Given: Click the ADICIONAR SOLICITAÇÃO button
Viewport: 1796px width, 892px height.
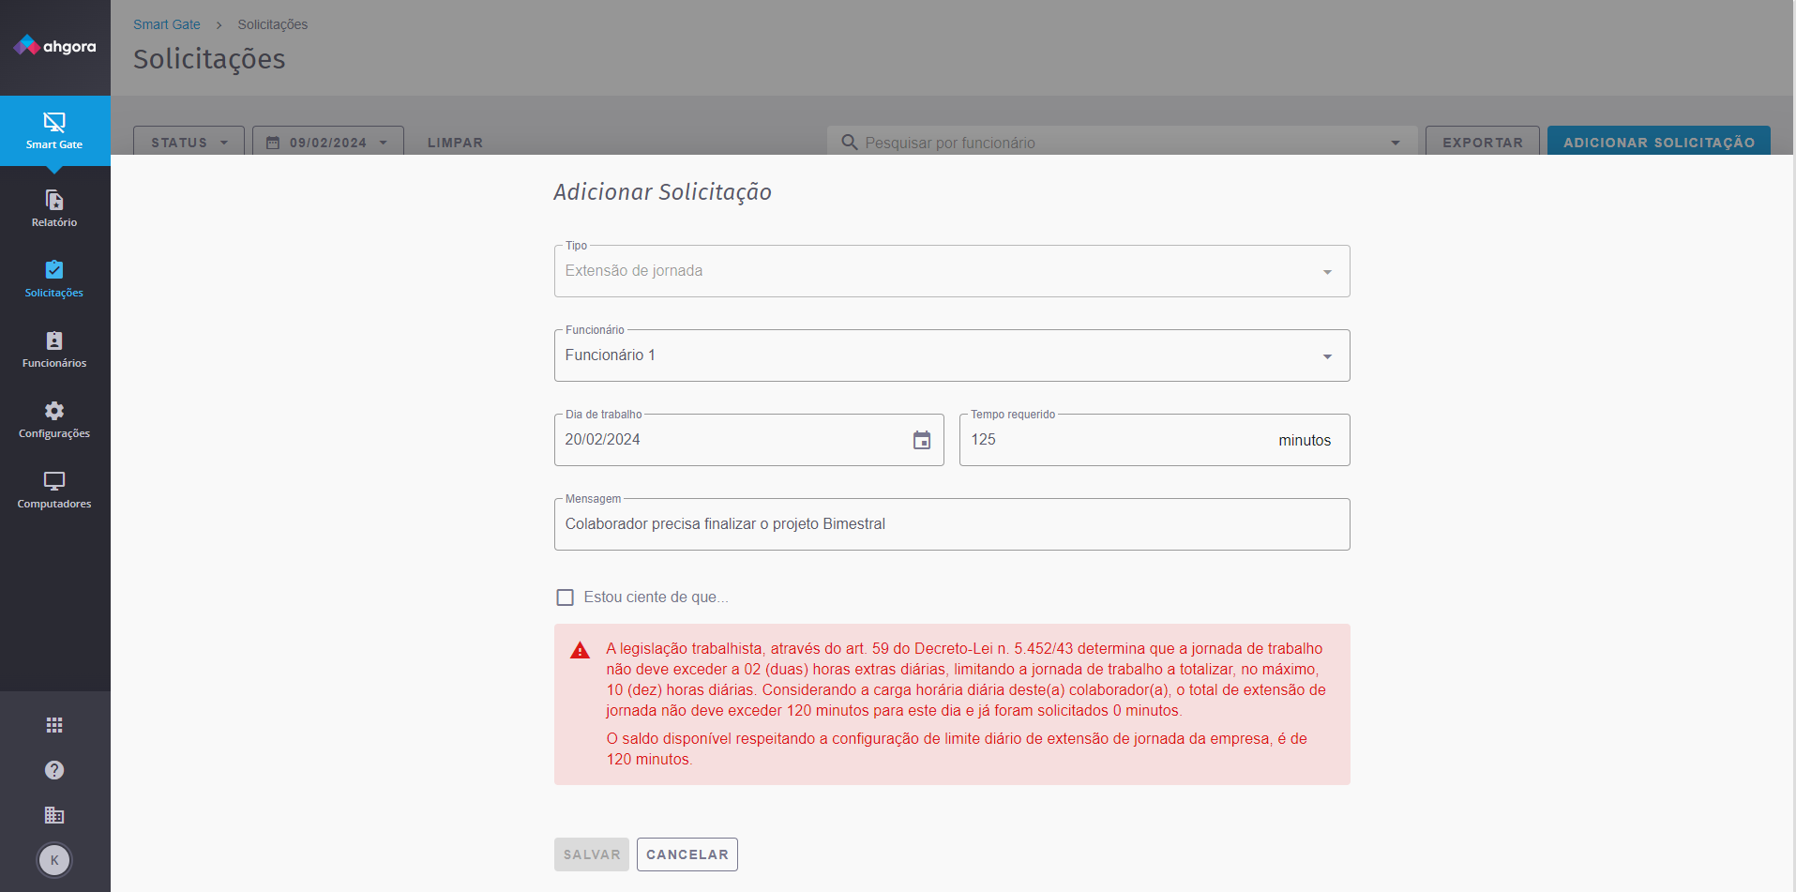Looking at the screenshot, I should pyautogui.click(x=1659, y=143).
